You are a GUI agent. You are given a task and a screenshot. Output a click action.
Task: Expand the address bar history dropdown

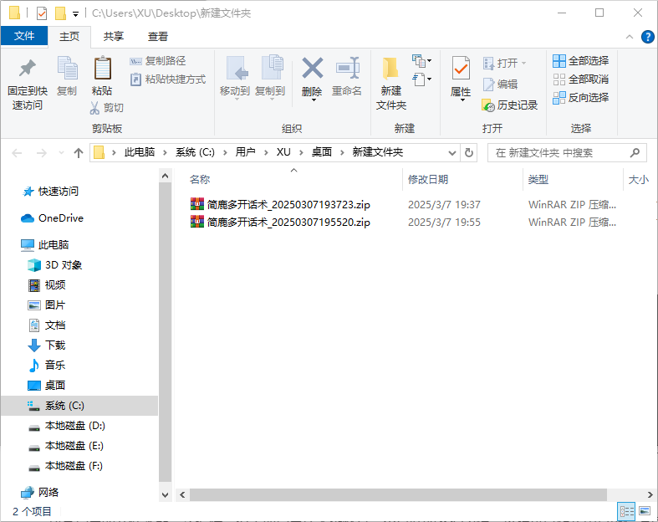pyautogui.click(x=451, y=153)
